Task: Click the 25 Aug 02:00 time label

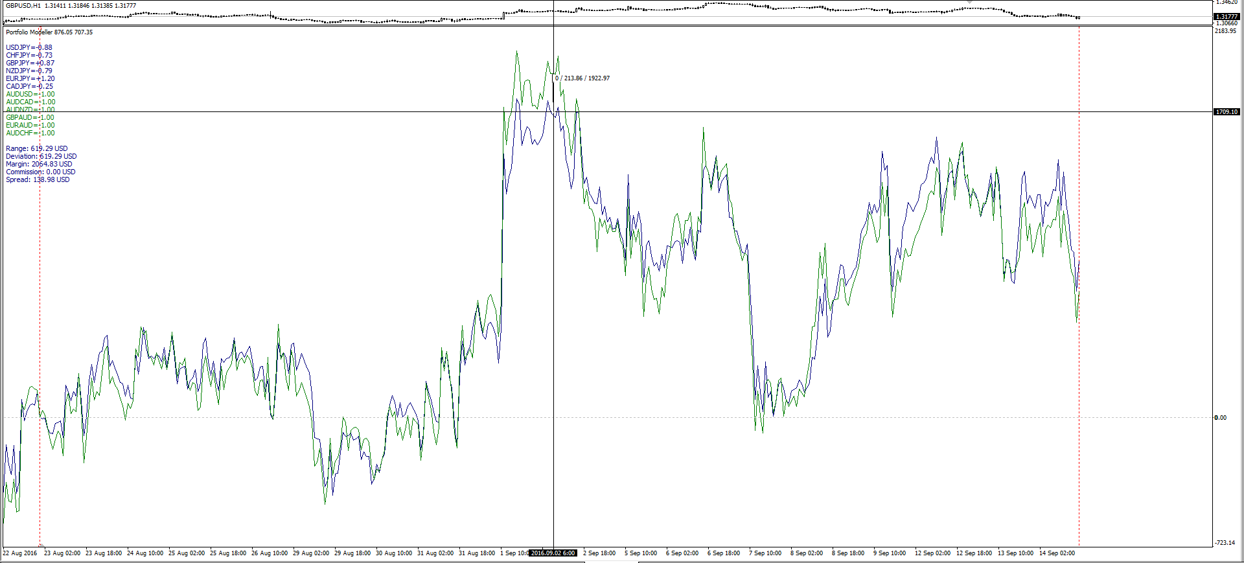Action: 187,553
